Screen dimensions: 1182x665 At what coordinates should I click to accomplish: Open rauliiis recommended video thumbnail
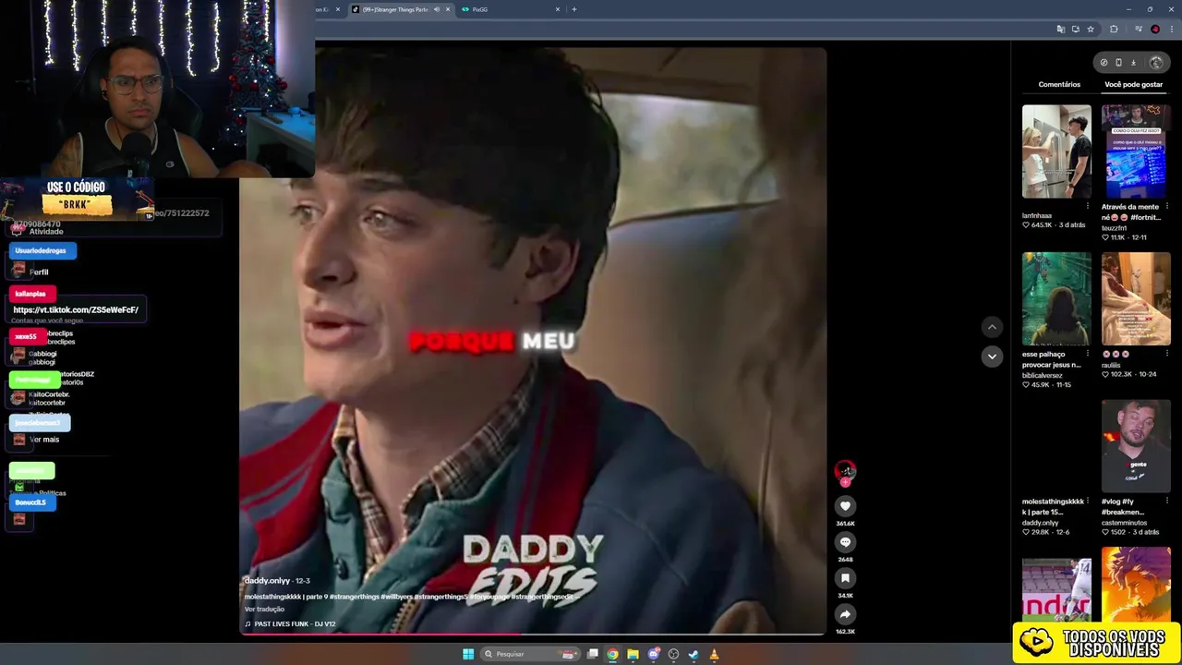(1136, 298)
